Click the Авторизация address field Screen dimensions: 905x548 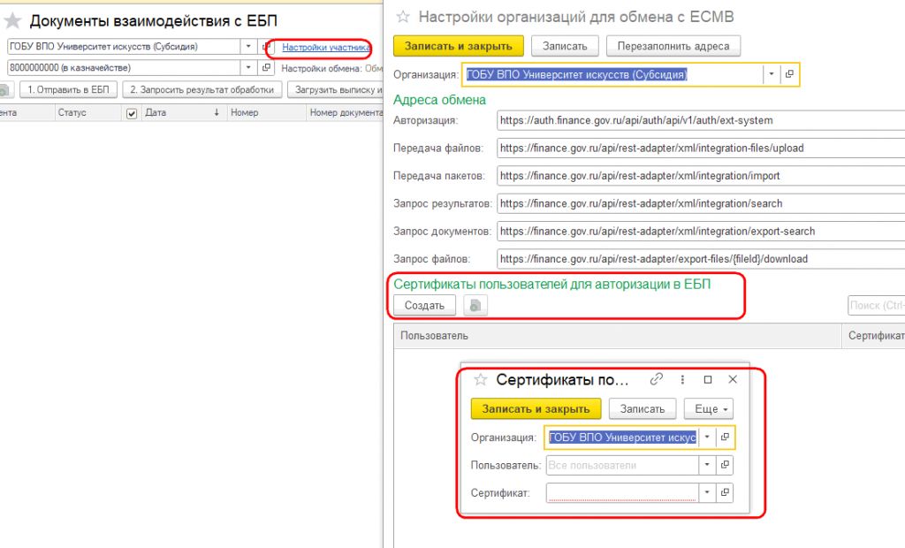(x=701, y=121)
